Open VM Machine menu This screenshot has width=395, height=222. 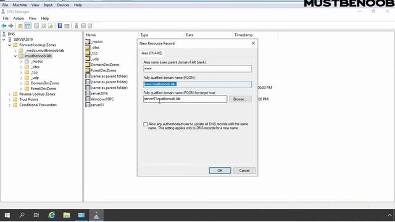pyautogui.click(x=20, y=5)
